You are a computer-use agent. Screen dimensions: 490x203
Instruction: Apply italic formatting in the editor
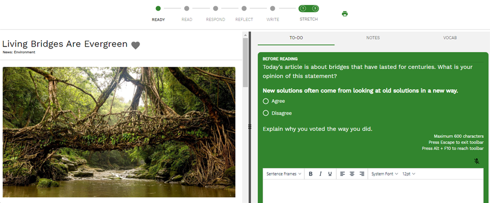(x=320, y=174)
